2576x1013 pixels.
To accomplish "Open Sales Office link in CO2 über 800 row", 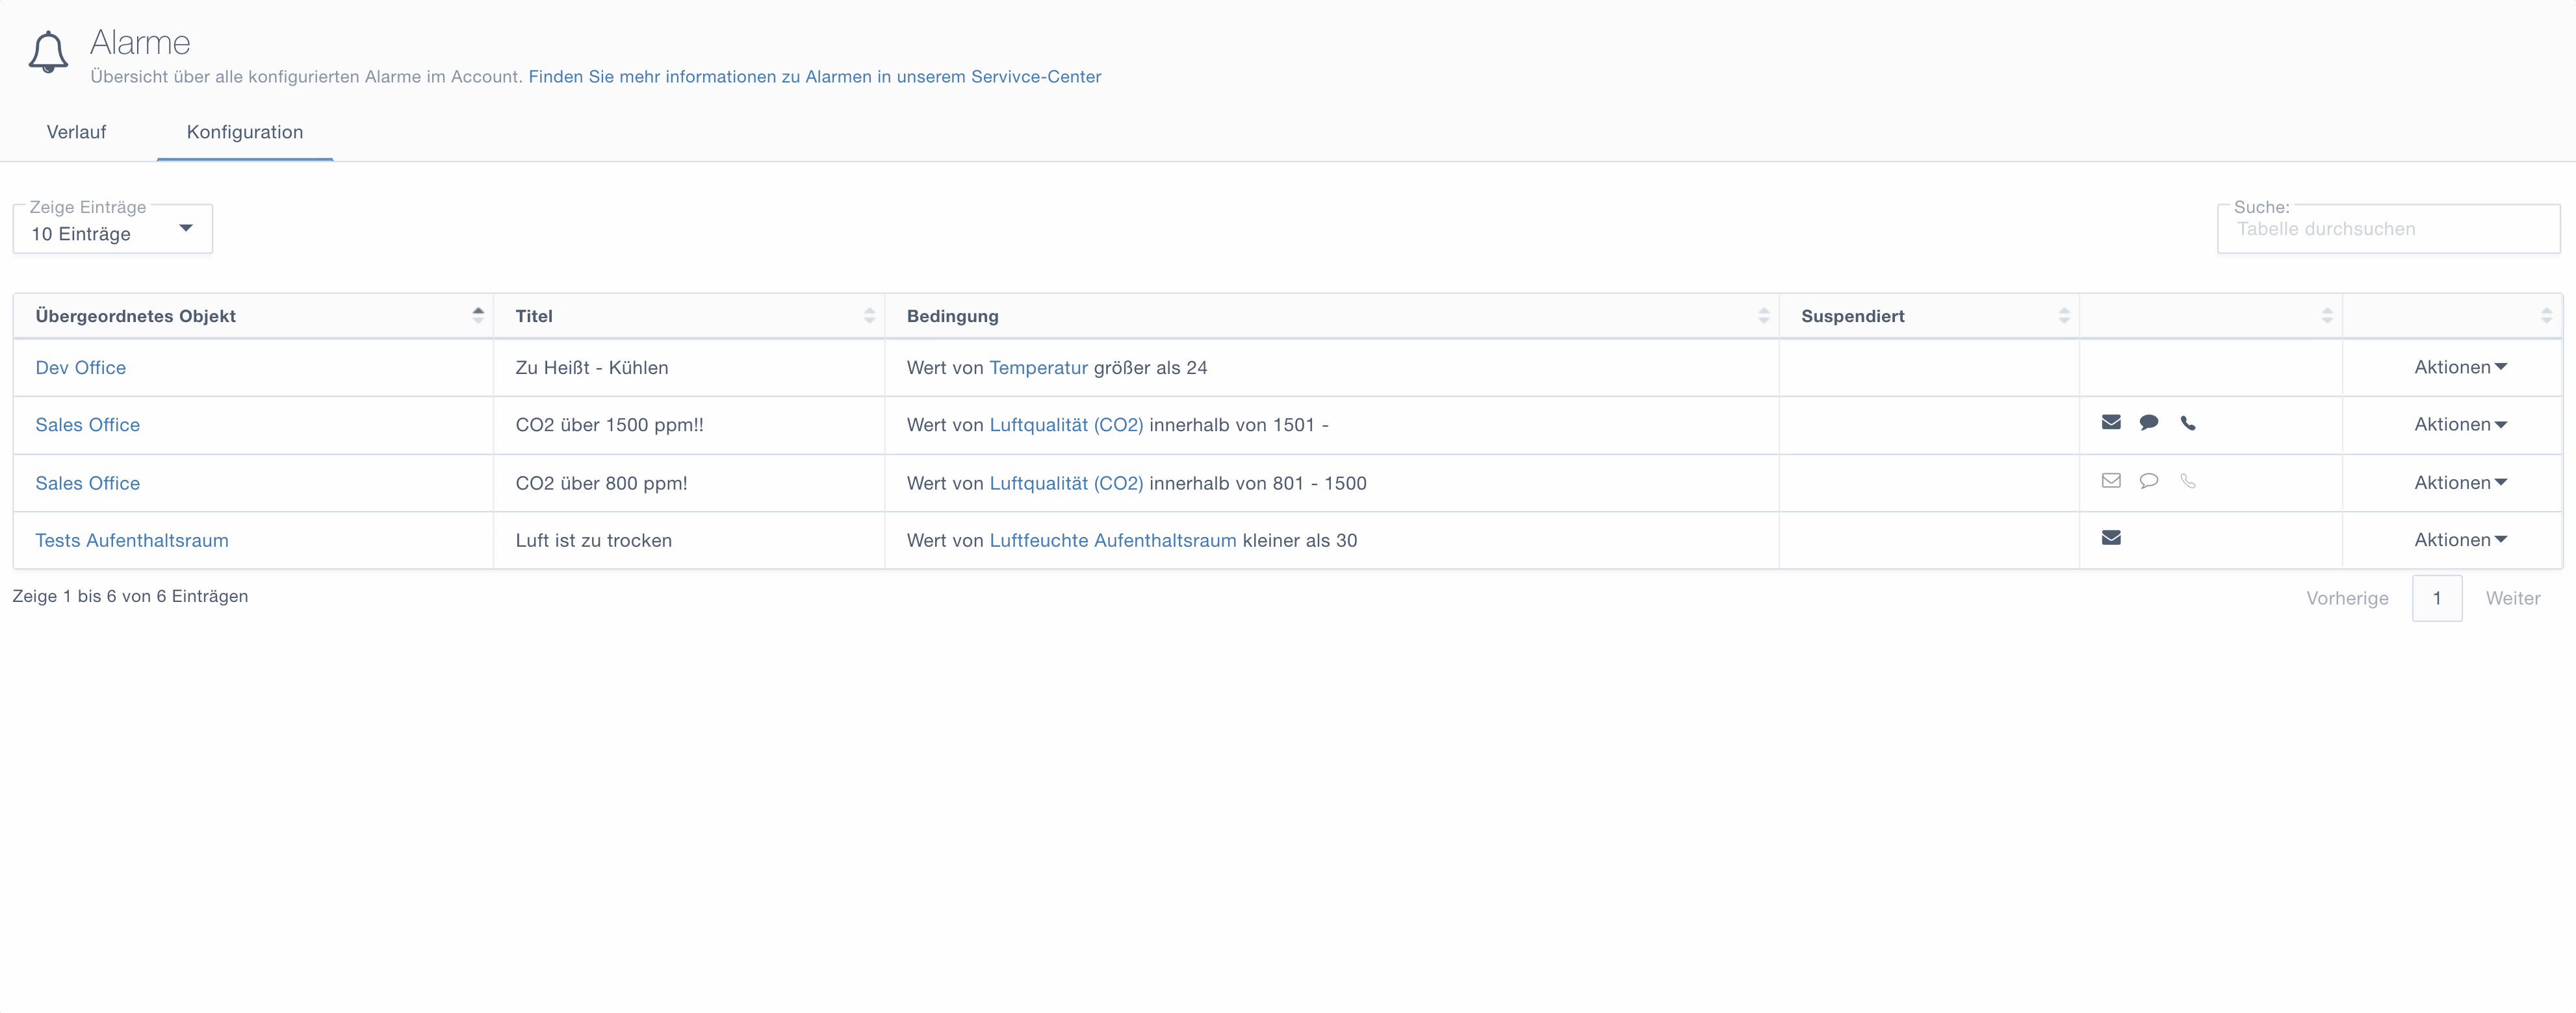I will pos(87,482).
